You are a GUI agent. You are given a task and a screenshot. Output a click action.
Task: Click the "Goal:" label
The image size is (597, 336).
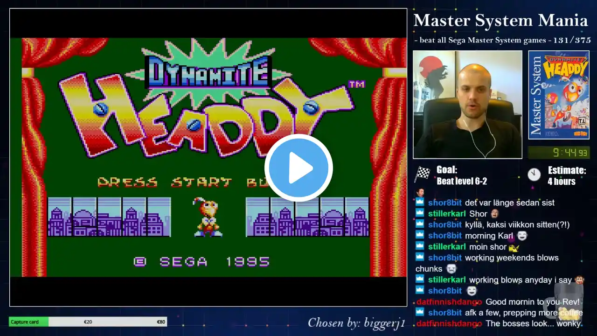(447, 170)
